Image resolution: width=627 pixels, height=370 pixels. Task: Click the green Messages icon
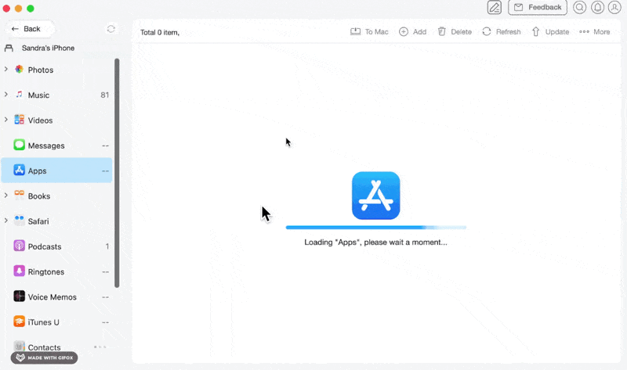pyautogui.click(x=19, y=145)
